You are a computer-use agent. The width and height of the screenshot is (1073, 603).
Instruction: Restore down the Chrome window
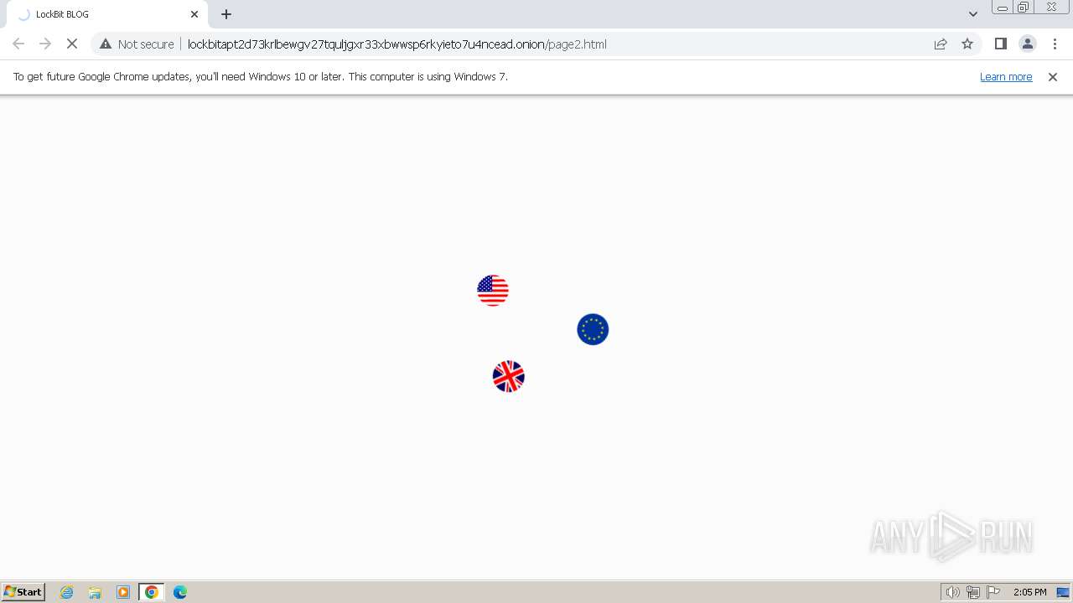coord(1024,8)
